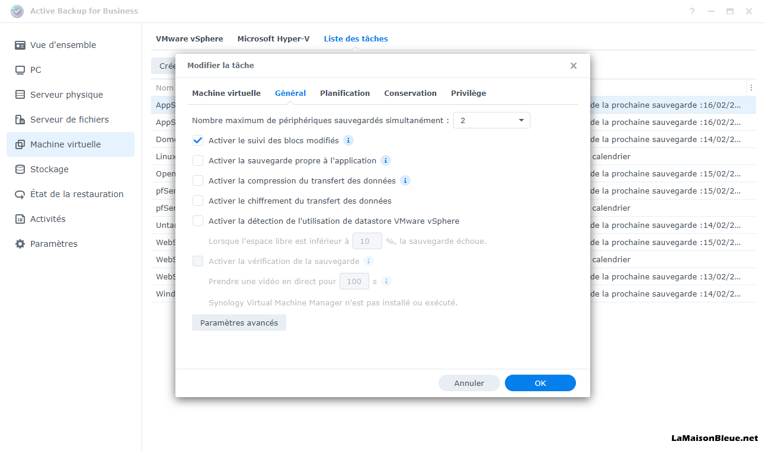The image size is (765, 451).
Task: Open the column options three-dot menu
Action: 751,88
